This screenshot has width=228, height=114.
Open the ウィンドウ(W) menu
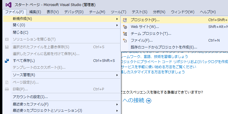pyautogui.click(x=183, y=12)
